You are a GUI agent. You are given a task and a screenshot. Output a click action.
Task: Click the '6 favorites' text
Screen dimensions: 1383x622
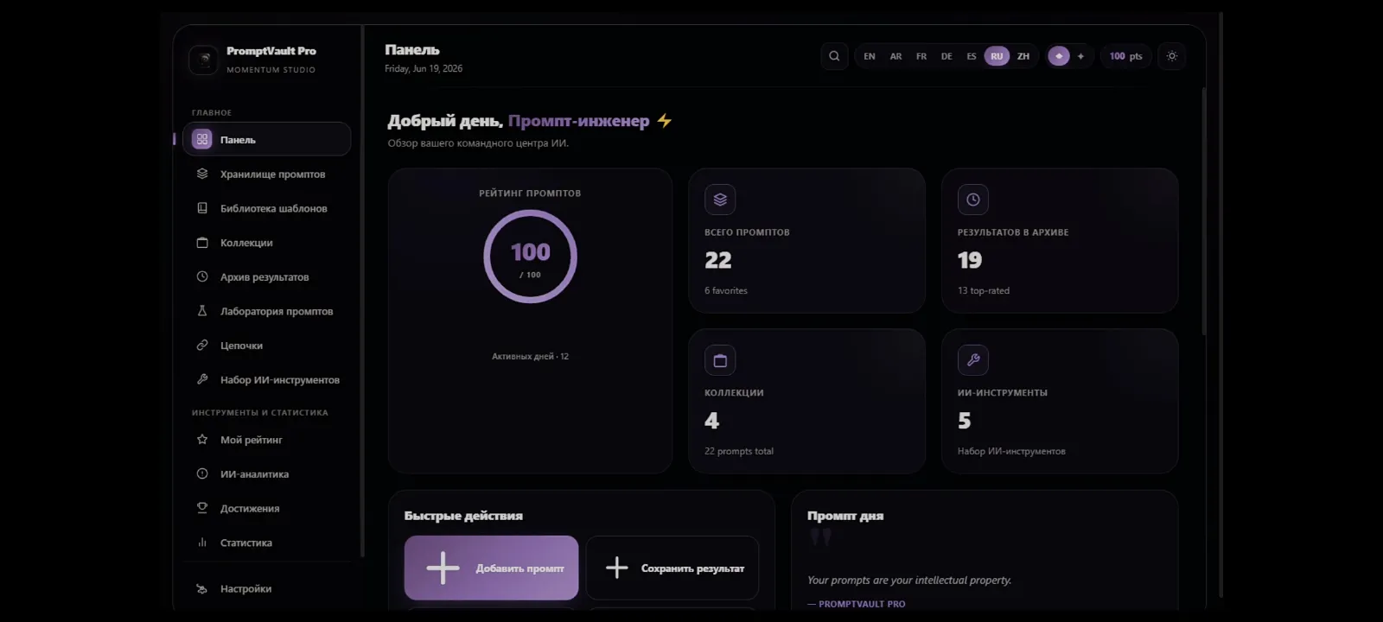pyautogui.click(x=726, y=291)
